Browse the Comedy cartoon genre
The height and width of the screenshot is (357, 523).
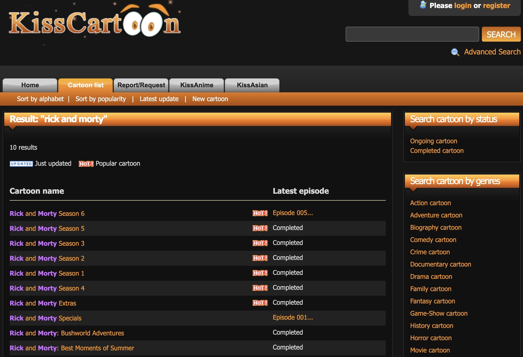tap(433, 240)
